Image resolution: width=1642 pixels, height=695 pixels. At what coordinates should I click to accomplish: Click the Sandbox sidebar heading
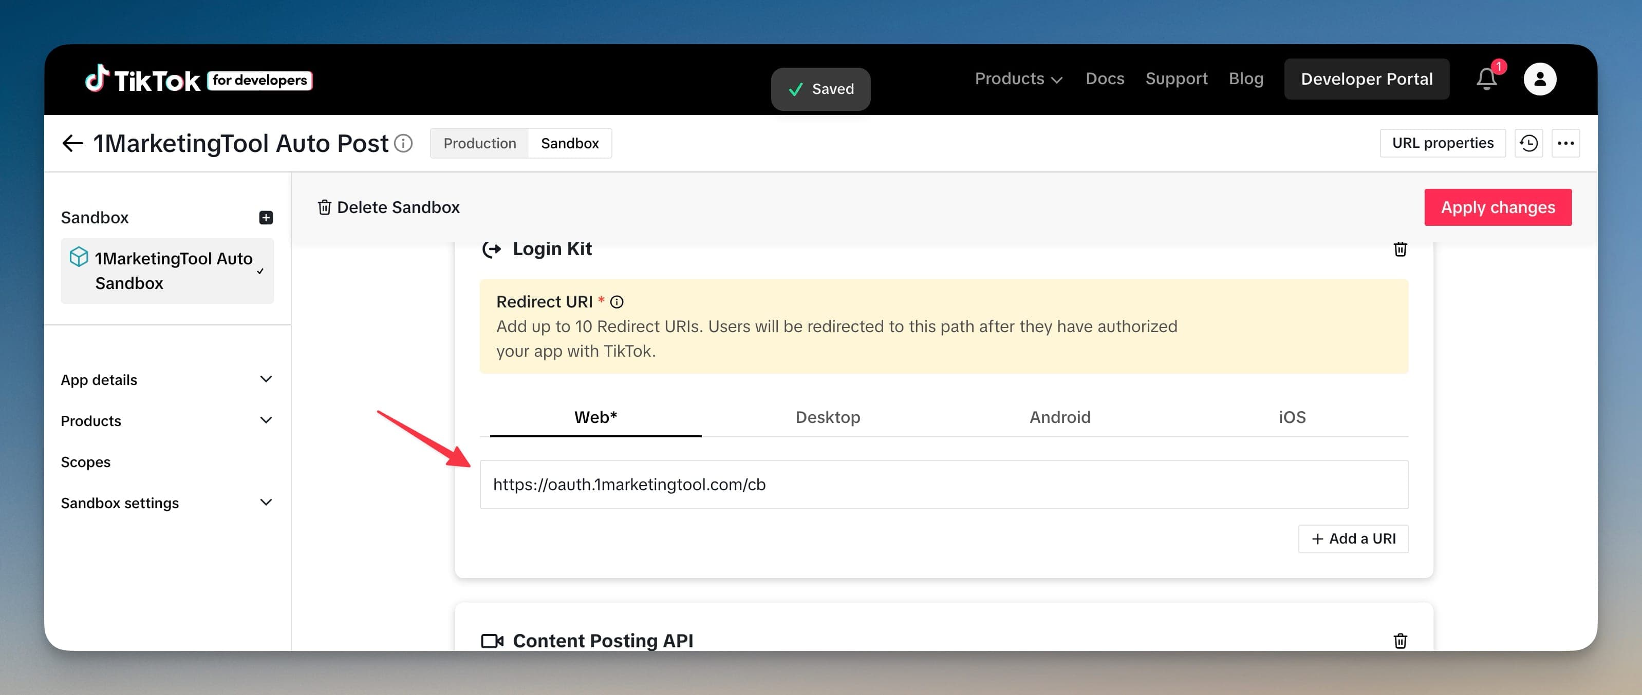pos(95,218)
